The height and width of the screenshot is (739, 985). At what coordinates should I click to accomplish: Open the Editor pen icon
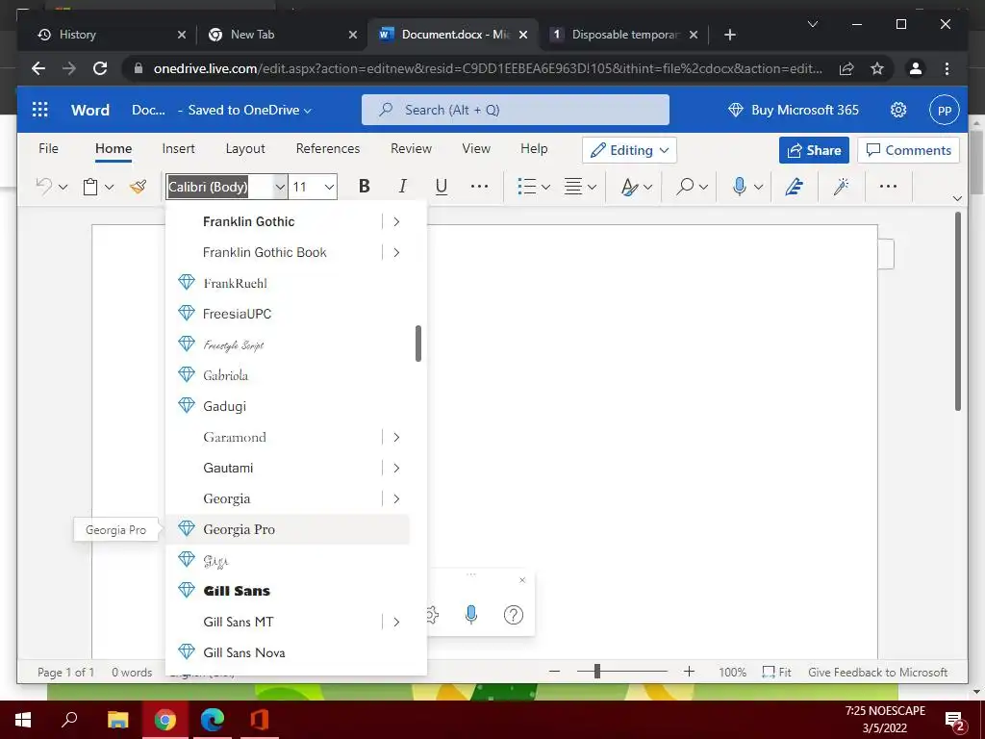(794, 186)
